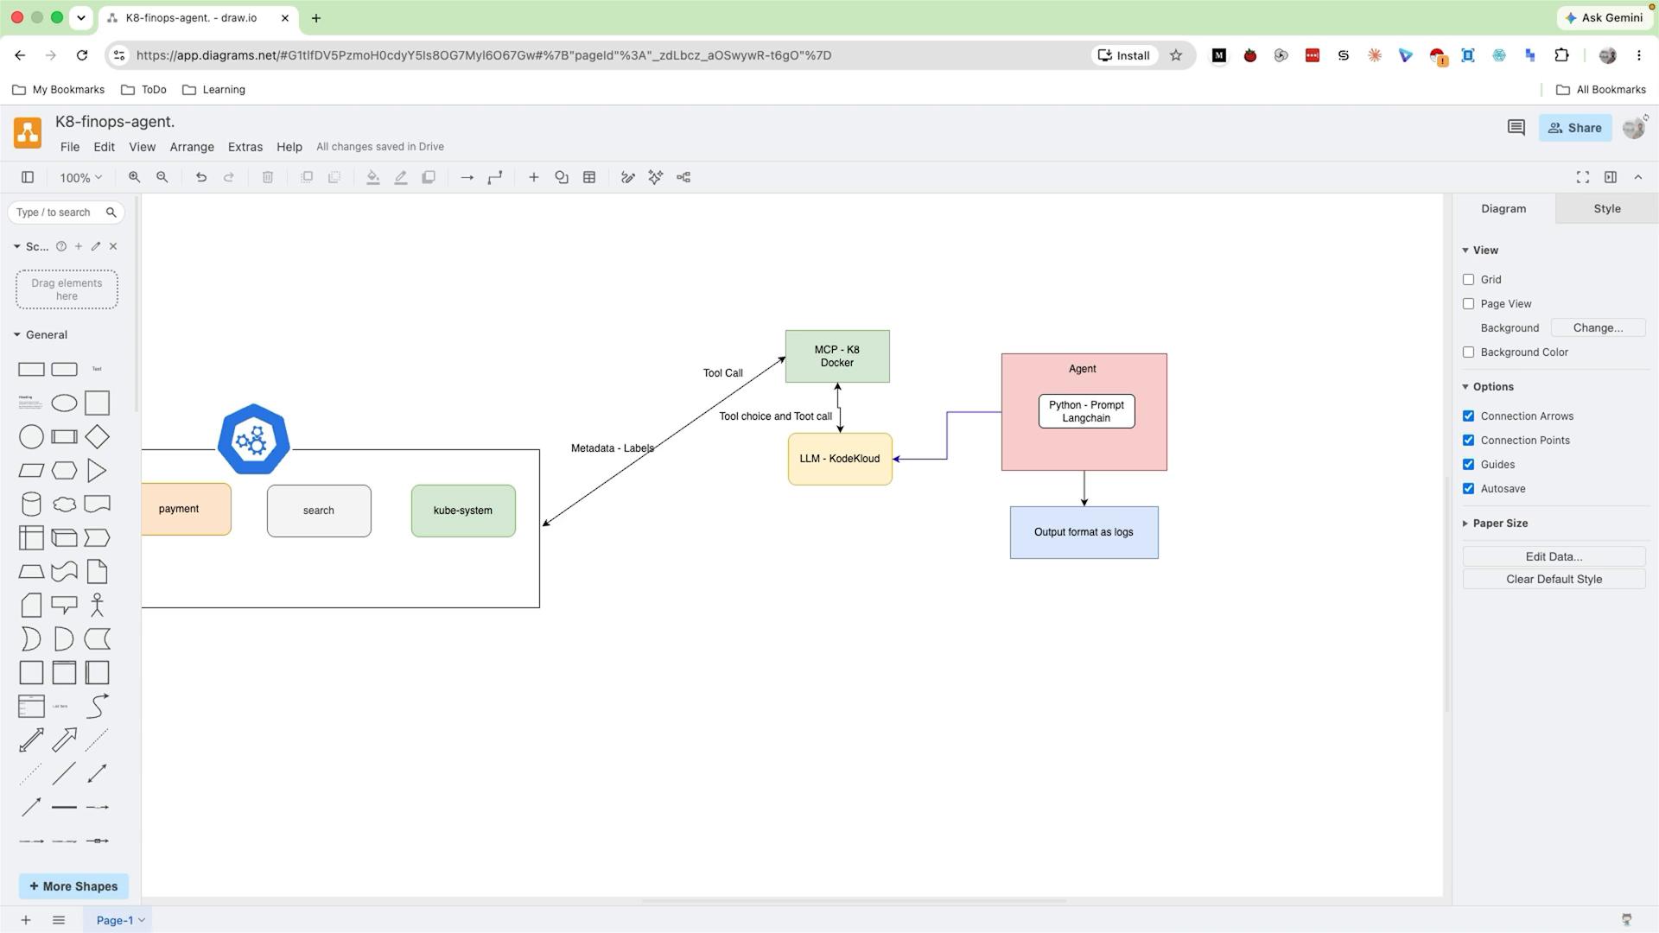Choose the connection arrow style icon
Screen dimensions: 1659x933
pos(467,177)
